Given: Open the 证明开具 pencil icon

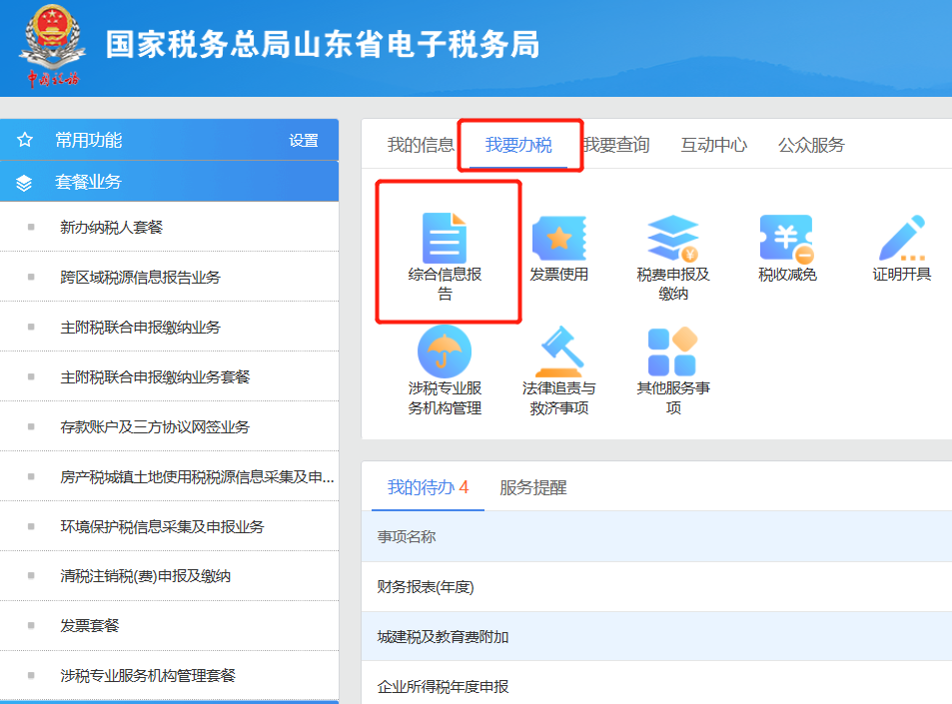Looking at the screenshot, I should [x=902, y=238].
